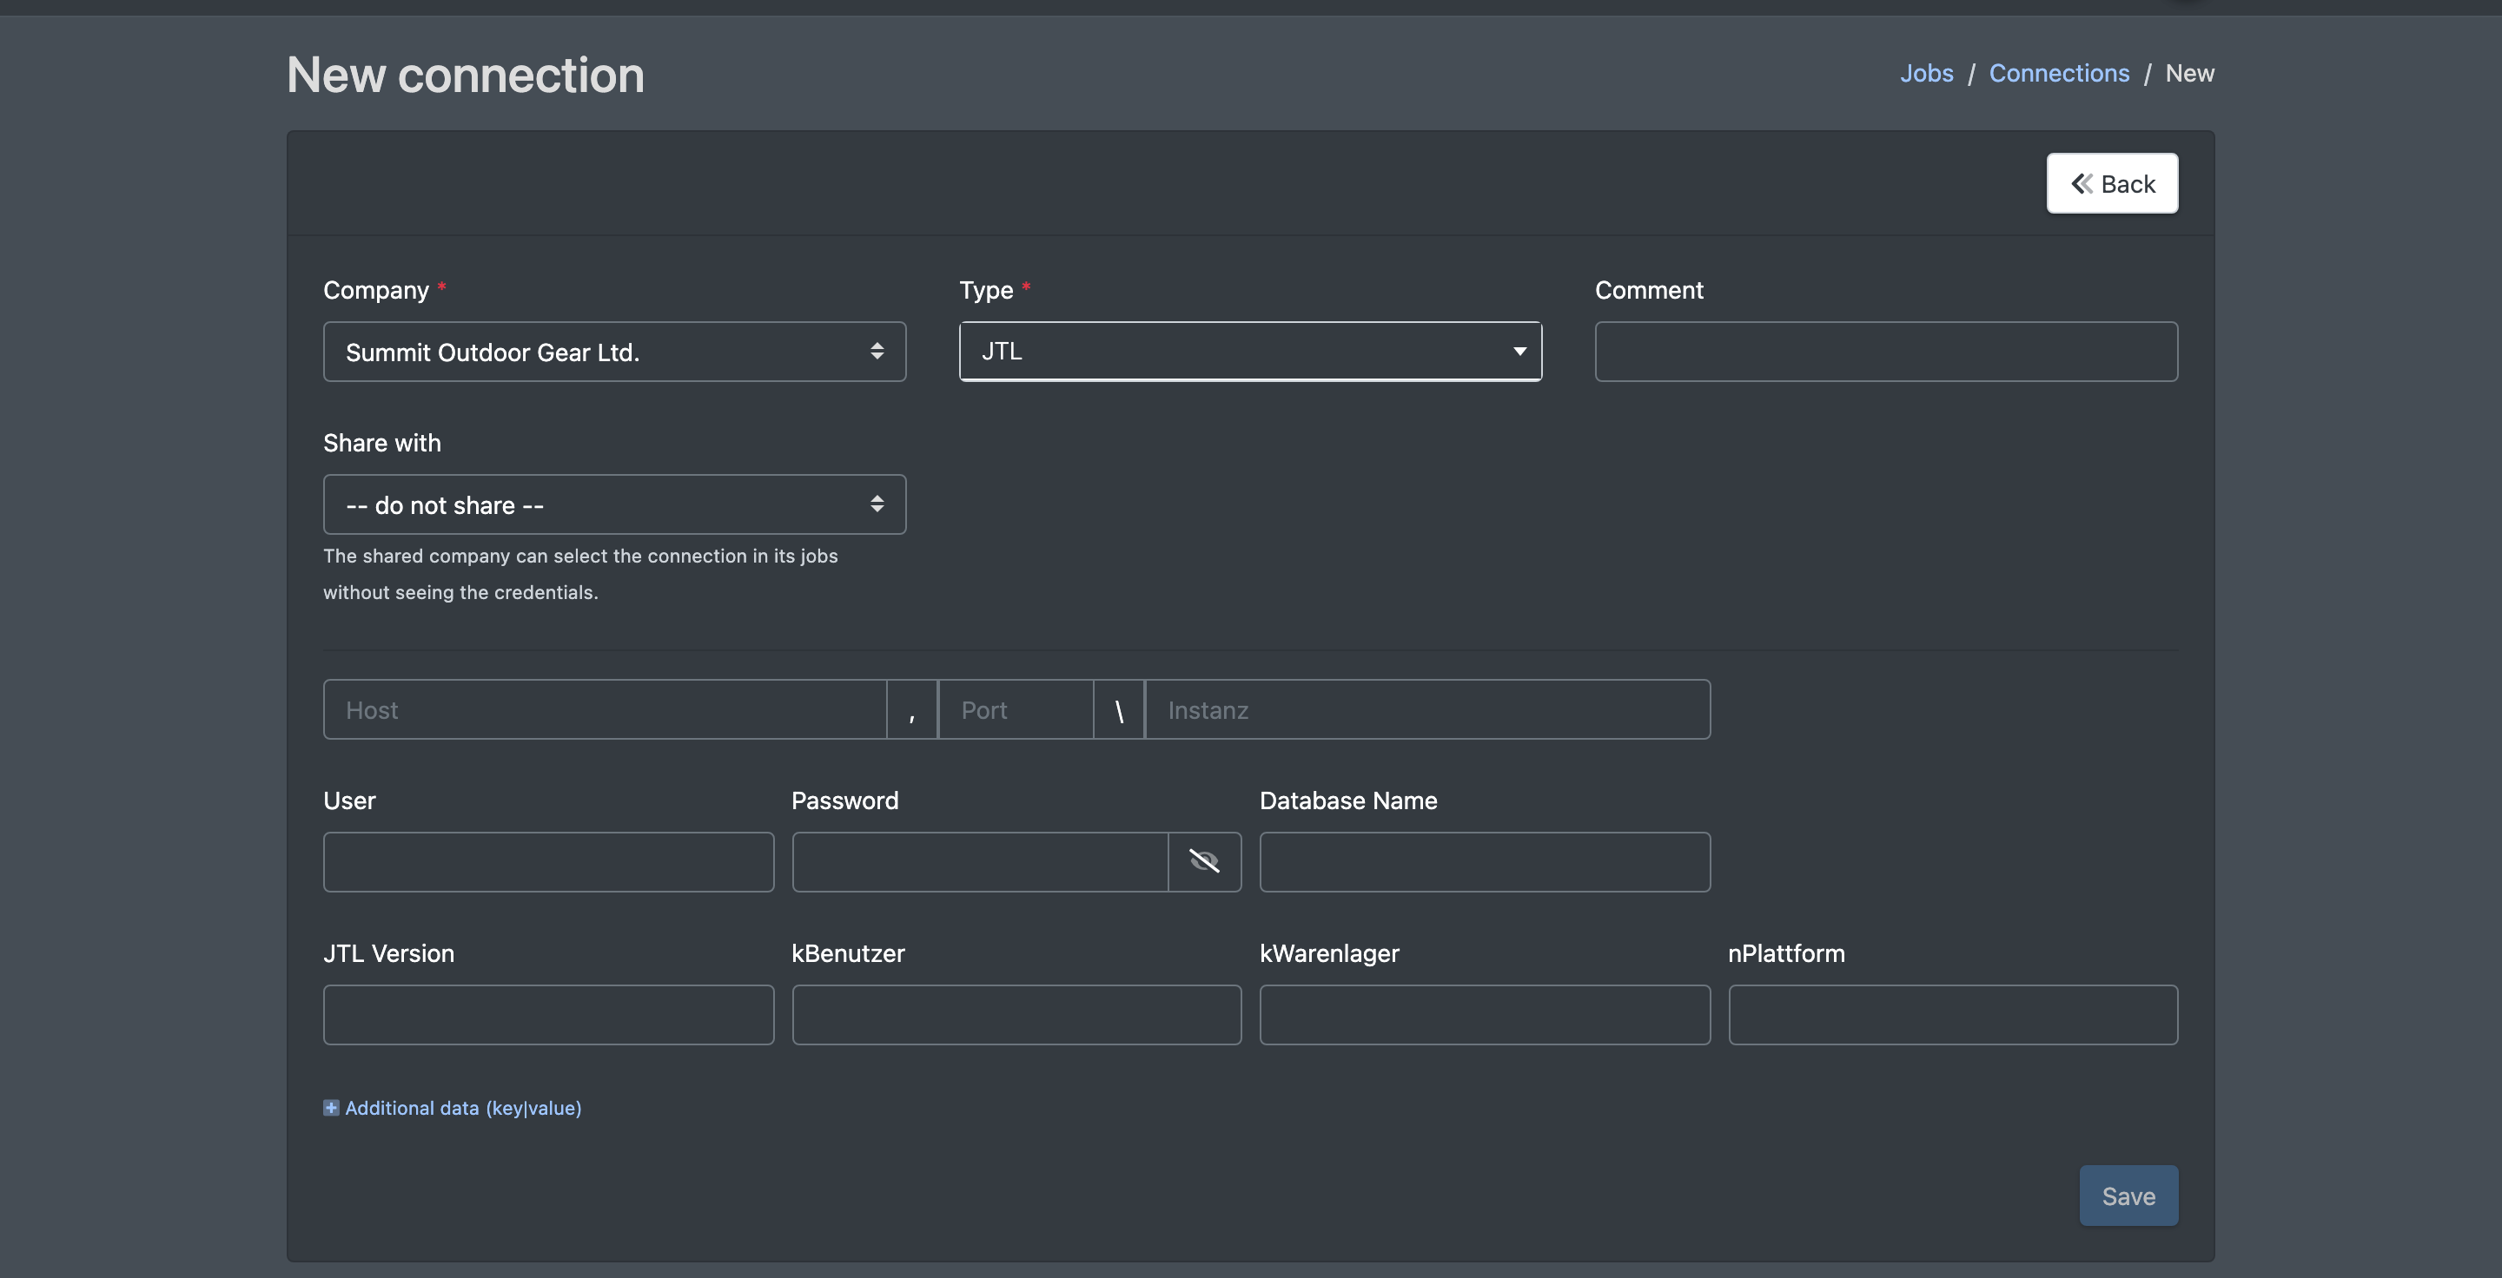Focus the Port input field

click(x=1016, y=709)
